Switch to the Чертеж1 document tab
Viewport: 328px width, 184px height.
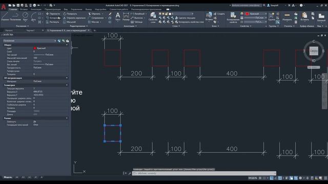pos(31,31)
